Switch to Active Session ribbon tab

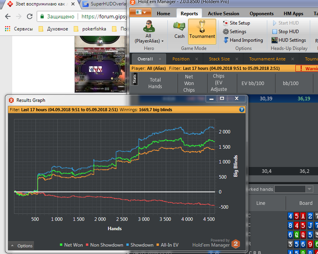coord(224,14)
